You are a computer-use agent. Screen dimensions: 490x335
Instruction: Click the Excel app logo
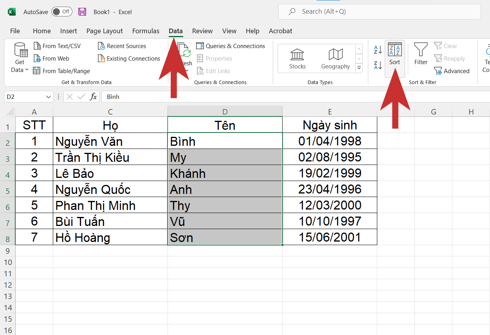pos(12,12)
